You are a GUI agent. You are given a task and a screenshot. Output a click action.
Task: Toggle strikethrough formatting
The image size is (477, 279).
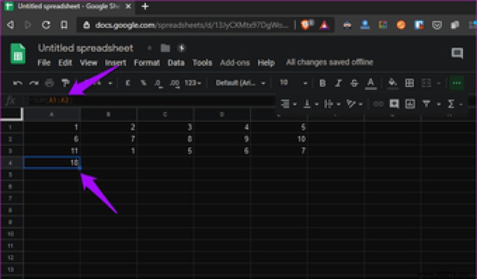(x=354, y=83)
